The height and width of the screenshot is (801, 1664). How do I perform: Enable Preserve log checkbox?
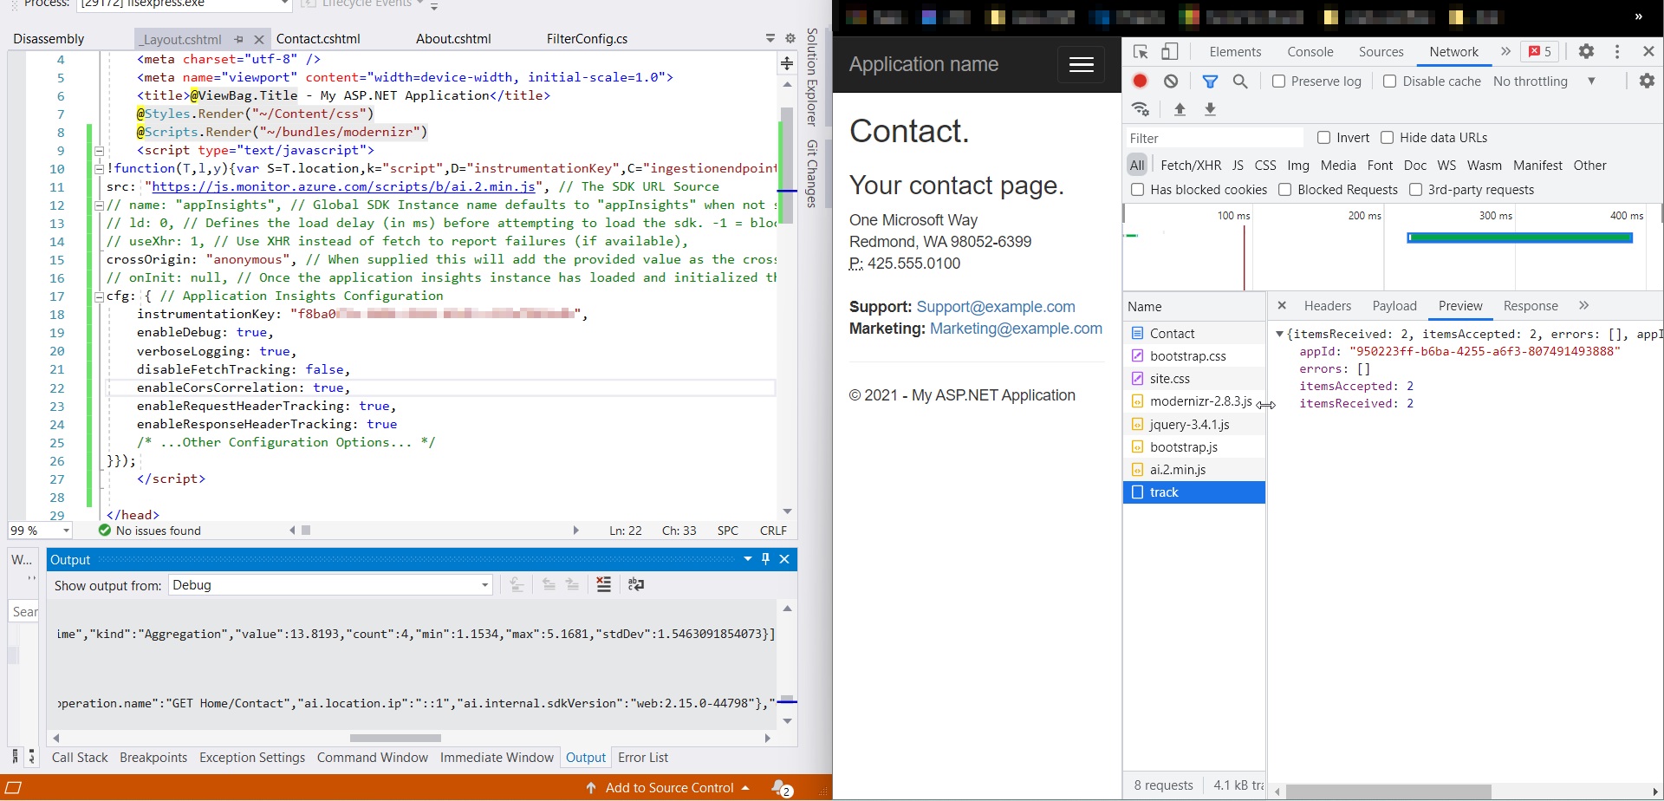click(x=1278, y=81)
